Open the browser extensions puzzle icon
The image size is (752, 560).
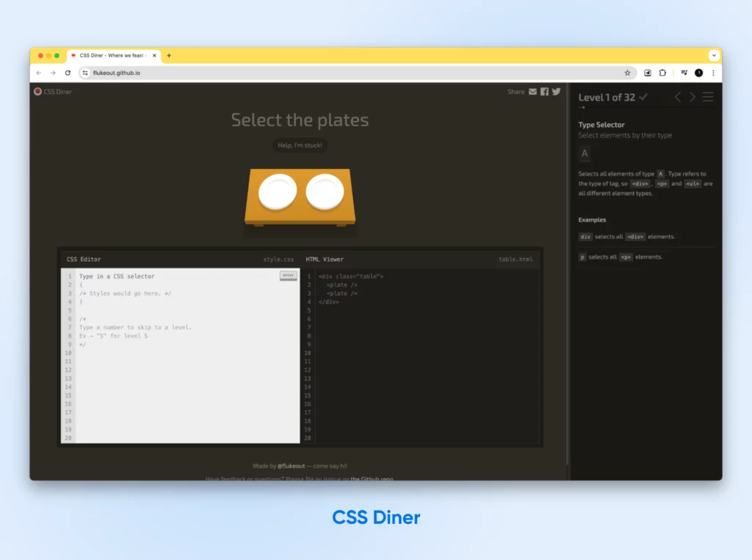(662, 73)
